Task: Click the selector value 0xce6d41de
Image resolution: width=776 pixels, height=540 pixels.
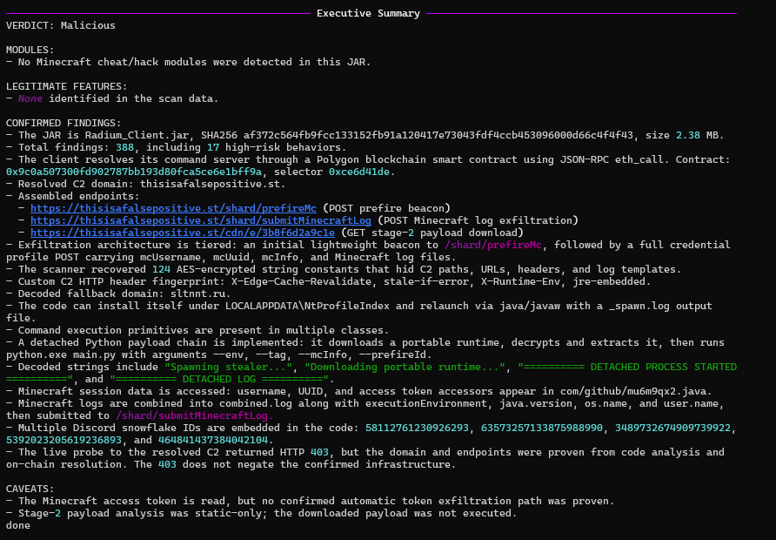Action: (359, 172)
